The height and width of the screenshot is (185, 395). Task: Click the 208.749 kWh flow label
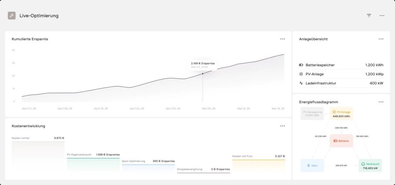click(341, 128)
